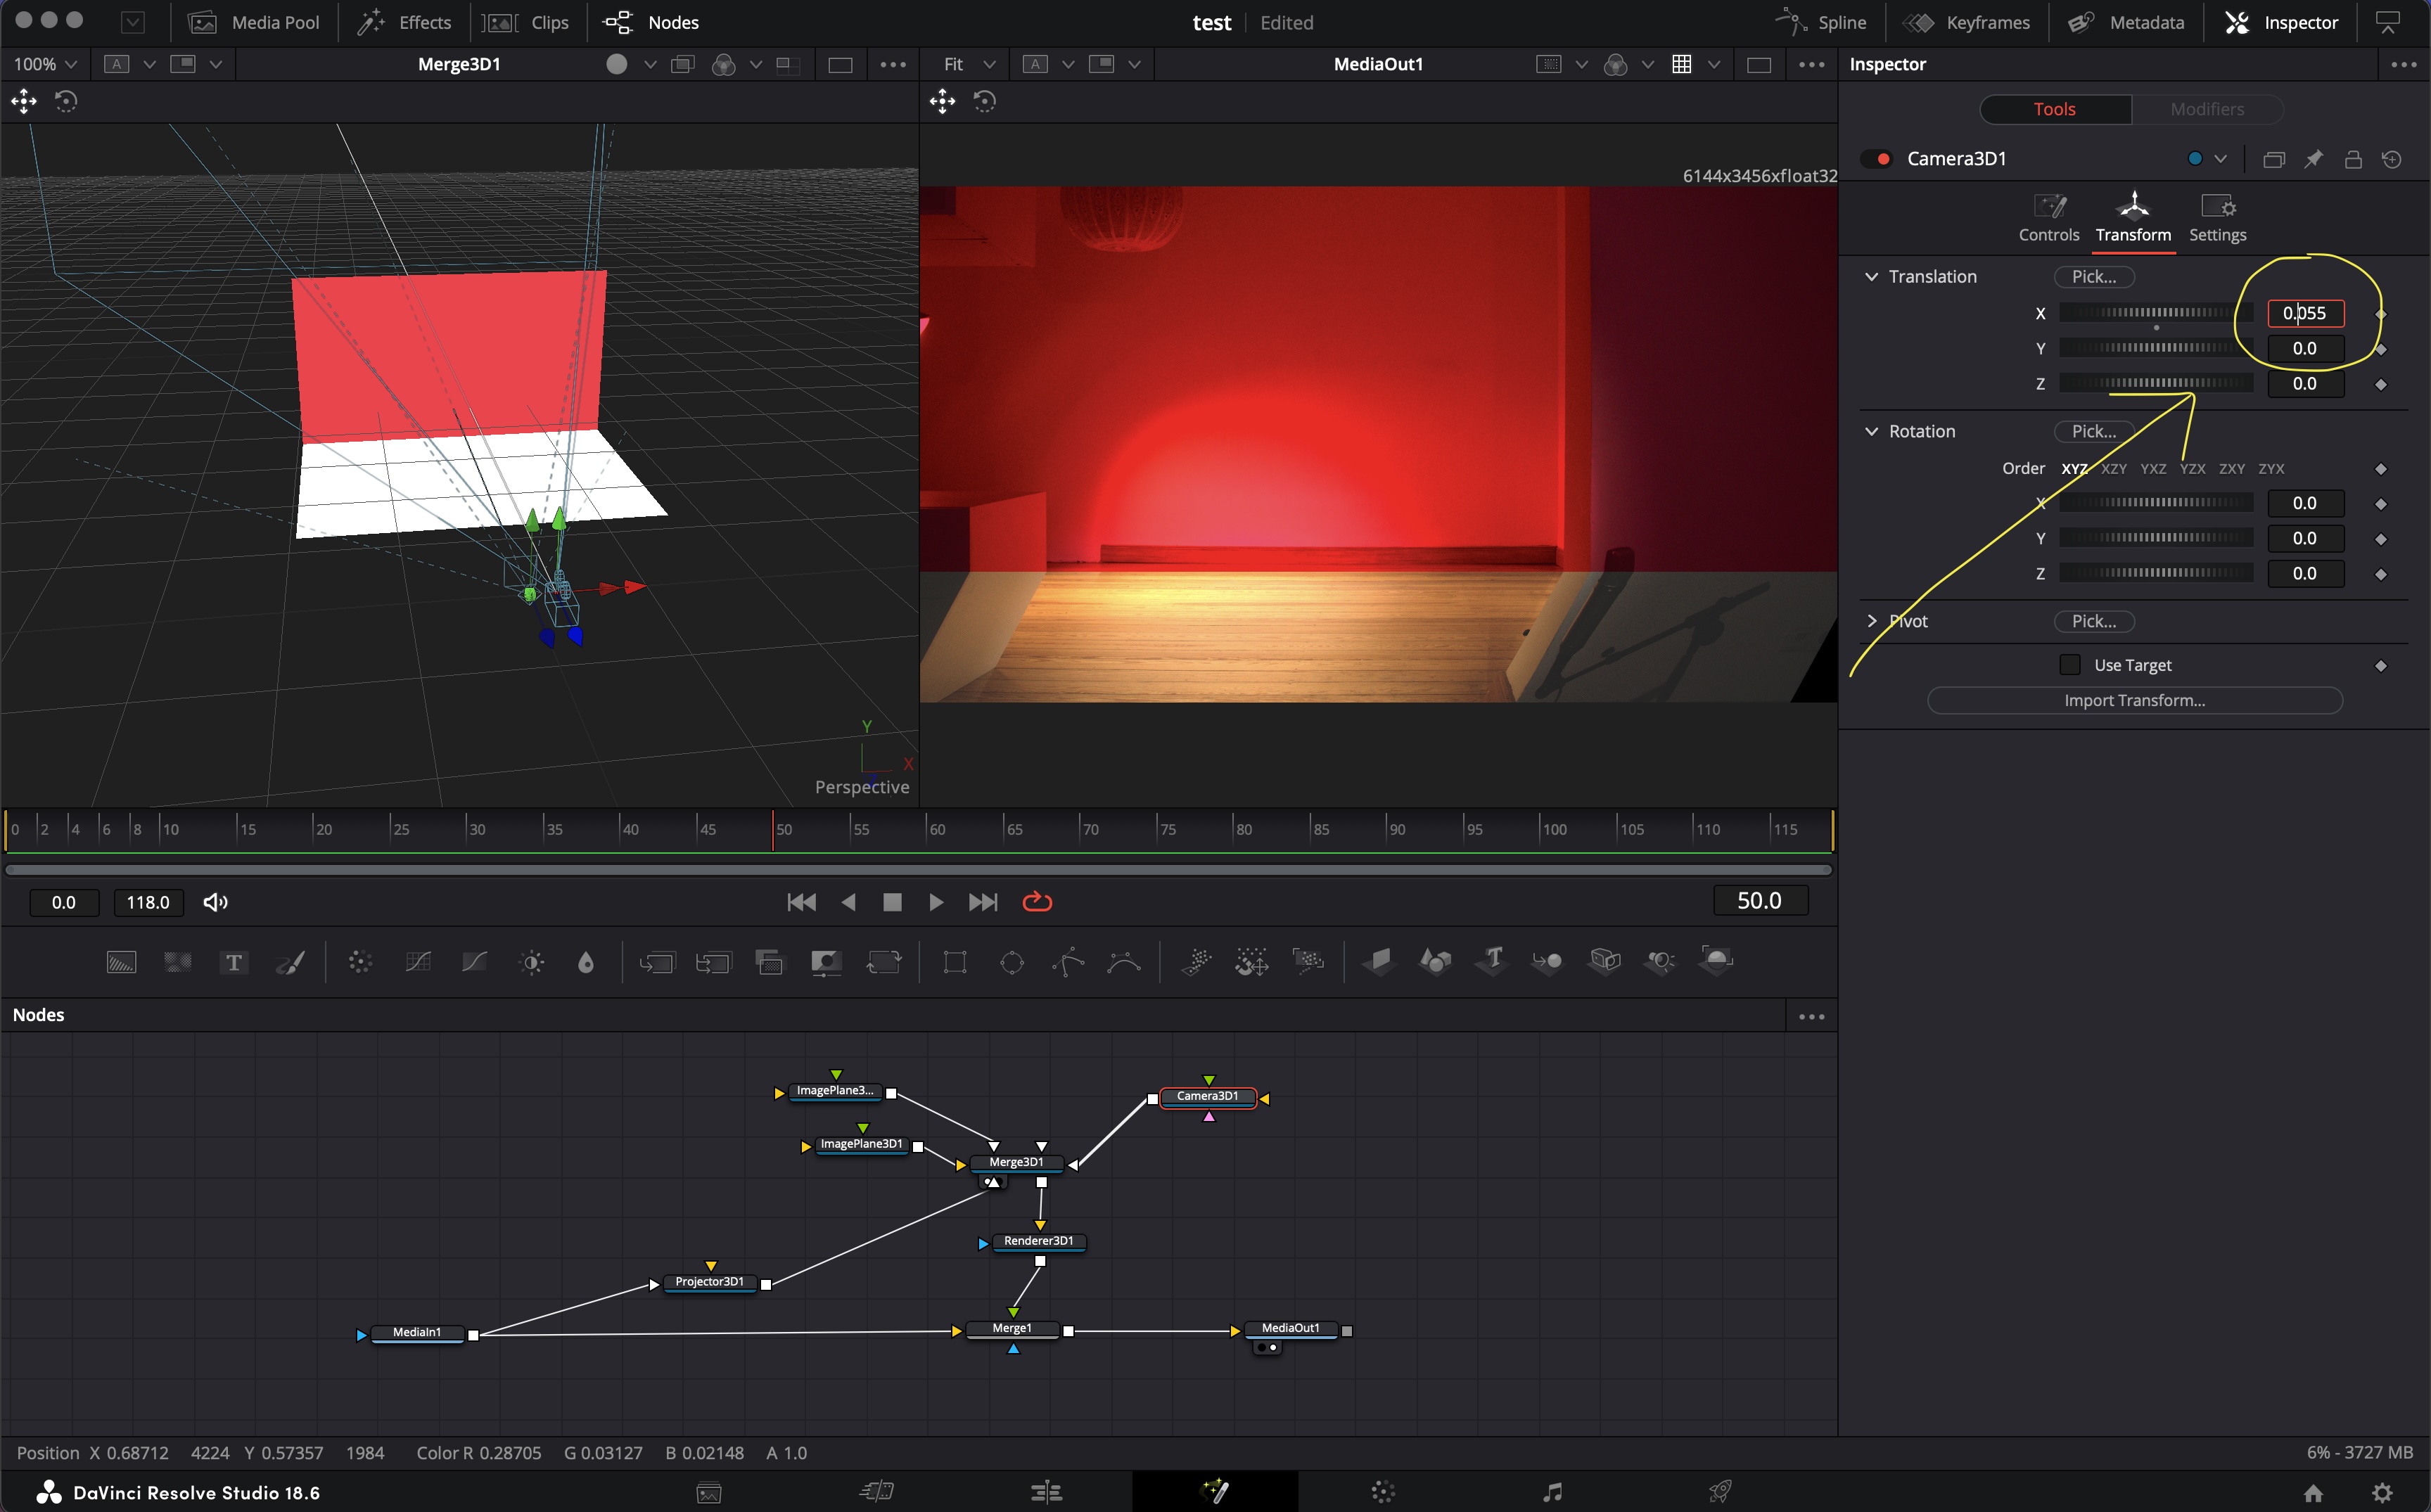Image resolution: width=2431 pixels, height=1512 pixels.
Task: Open the Media Pool panel
Action: click(255, 22)
